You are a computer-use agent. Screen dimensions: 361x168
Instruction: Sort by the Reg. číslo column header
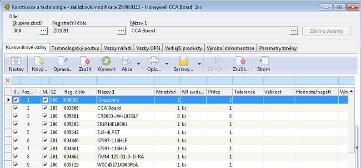click(80, 92)
